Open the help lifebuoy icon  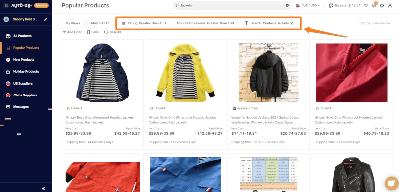(382, 5)
